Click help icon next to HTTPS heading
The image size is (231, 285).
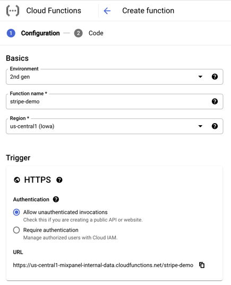[59, 180]
